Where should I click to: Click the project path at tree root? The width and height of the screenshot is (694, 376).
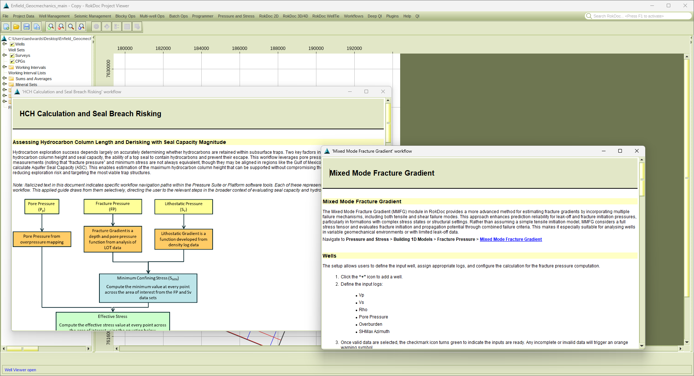pos(50,39)
